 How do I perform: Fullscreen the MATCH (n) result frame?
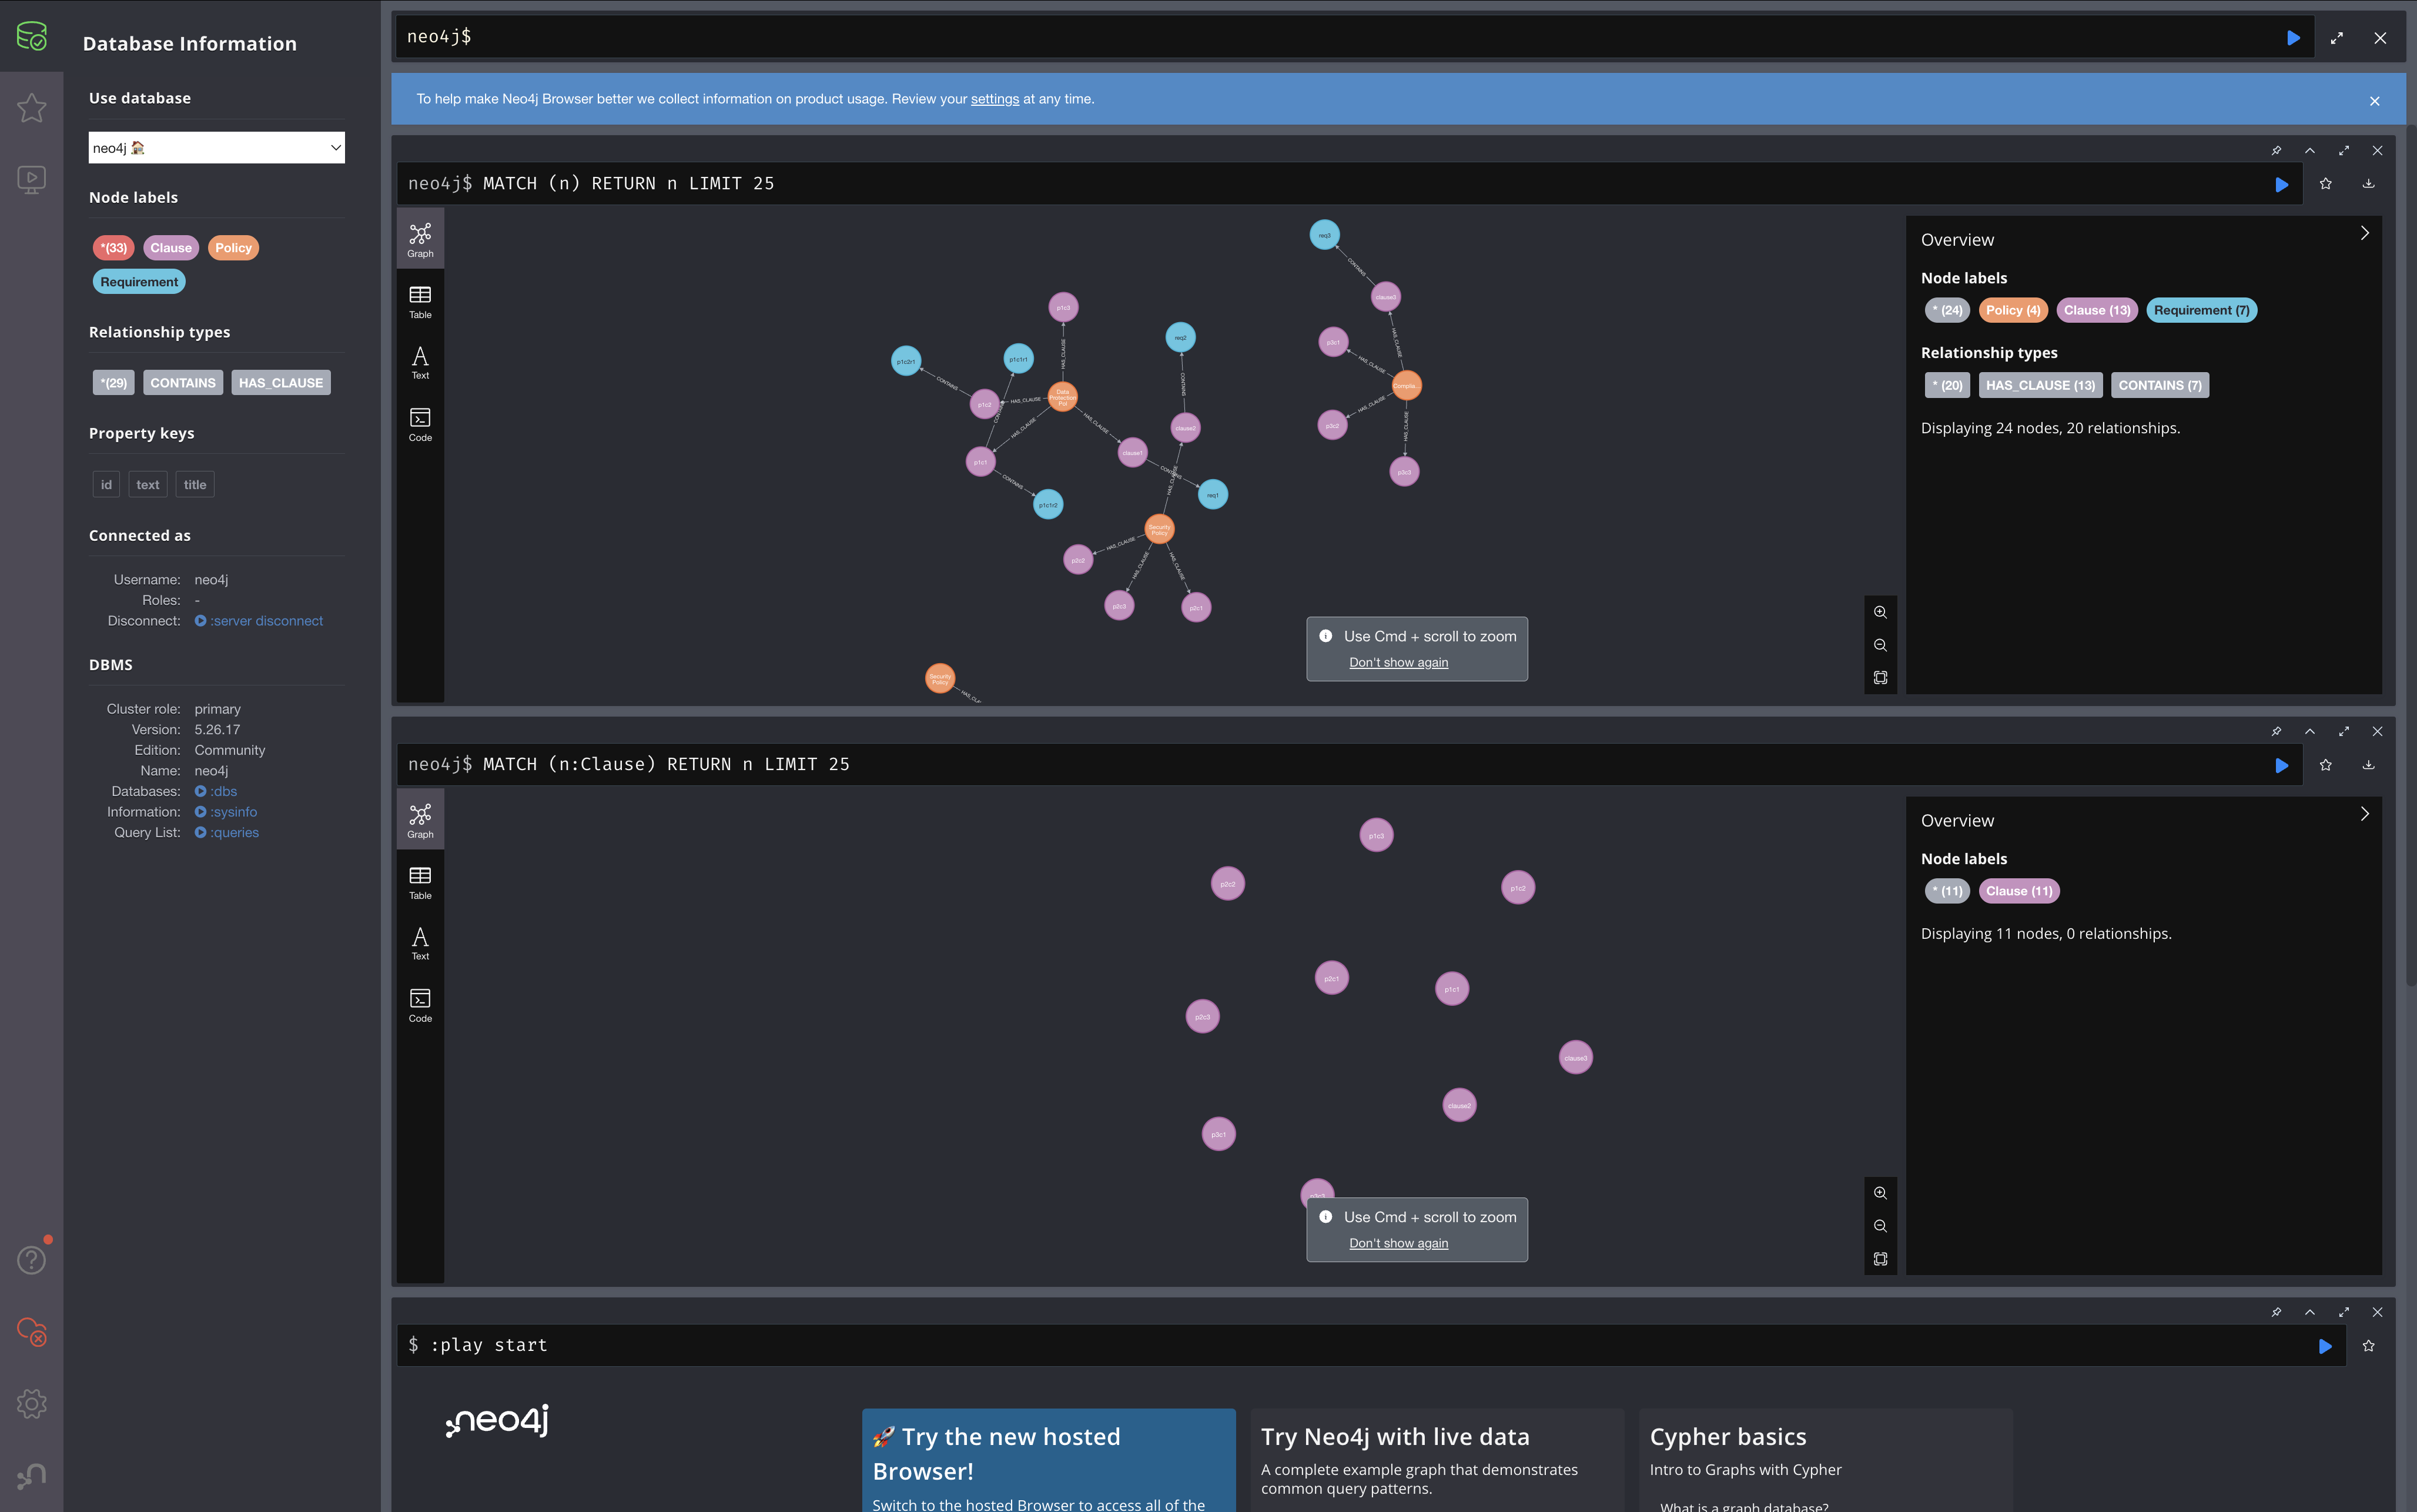tap(2344, 151)
